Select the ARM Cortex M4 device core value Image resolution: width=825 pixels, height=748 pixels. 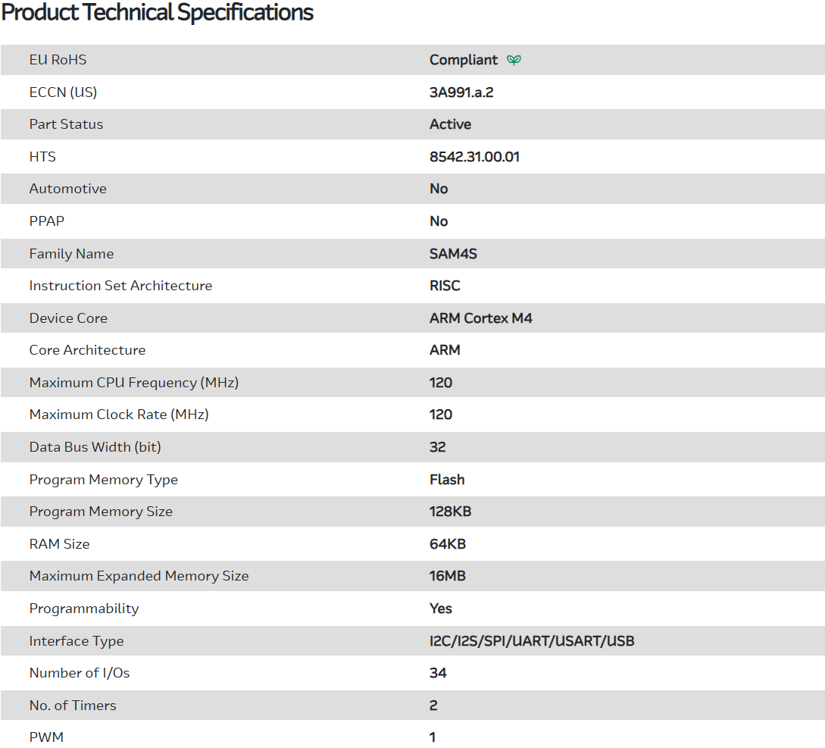pos(480,318)
